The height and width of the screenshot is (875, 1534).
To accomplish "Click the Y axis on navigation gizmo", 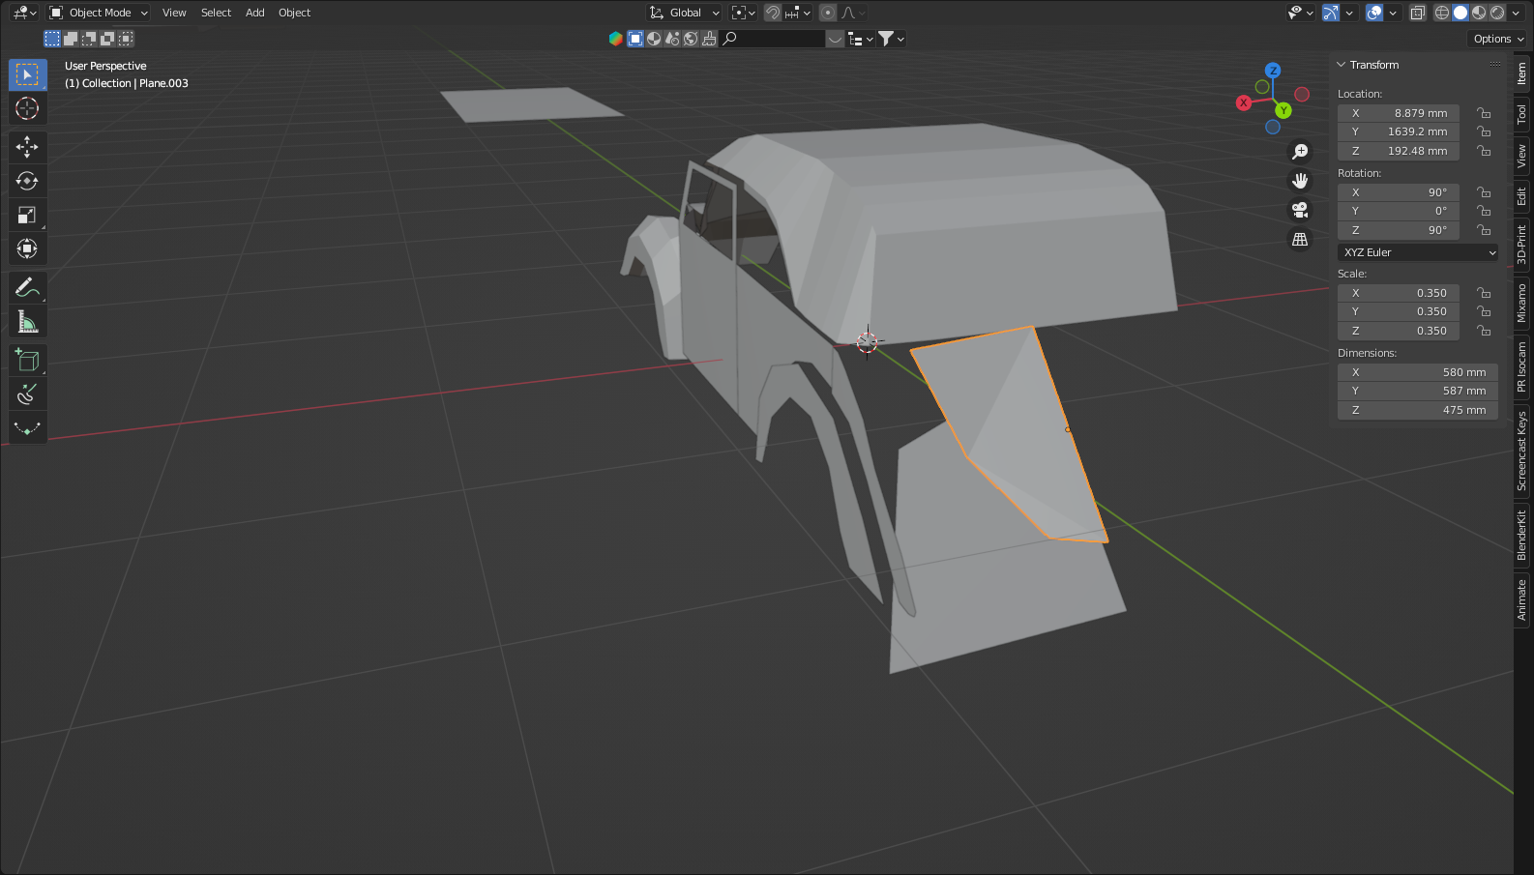I will coord(1283,110).
